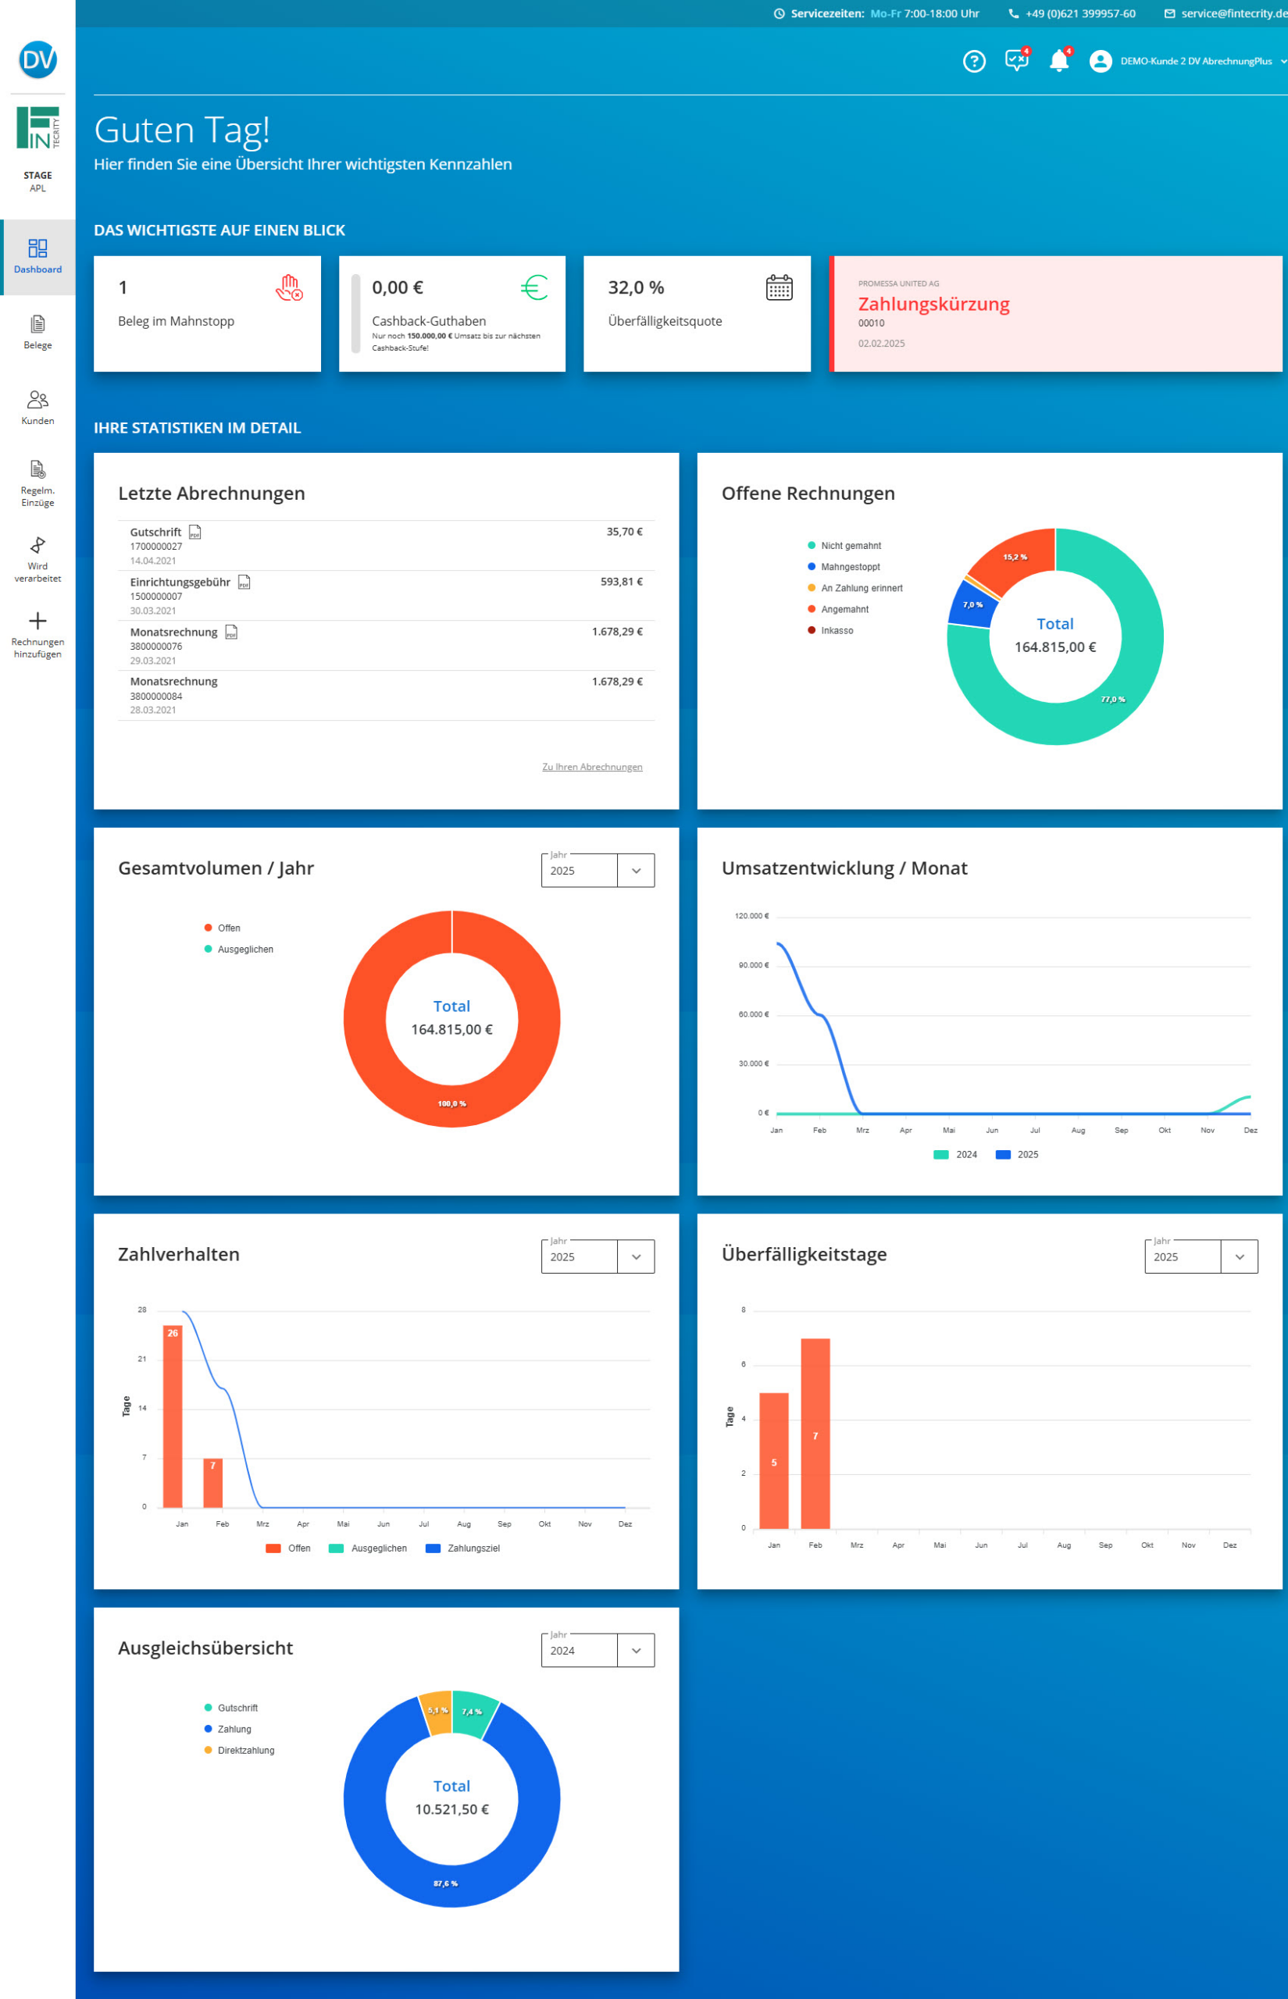Open notifications via the bell icon
The height and width of the screenshot is (1999, 1288).
[x=1058, y=61]
